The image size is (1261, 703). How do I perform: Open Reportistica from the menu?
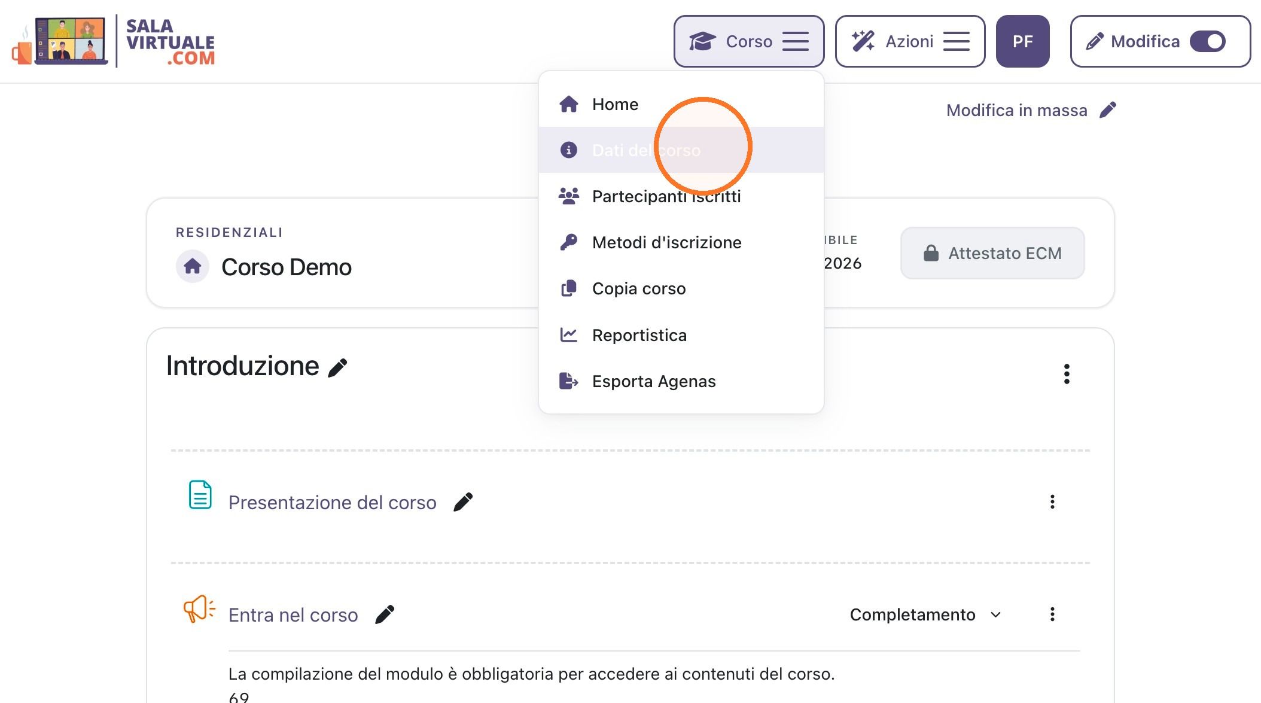(x=681, y=335)
